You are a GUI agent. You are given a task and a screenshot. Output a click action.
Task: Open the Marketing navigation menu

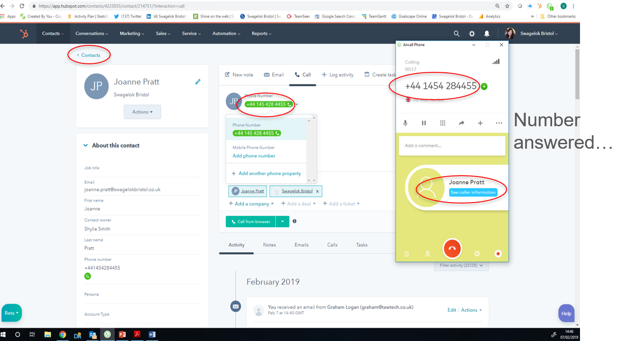[132, 34]
